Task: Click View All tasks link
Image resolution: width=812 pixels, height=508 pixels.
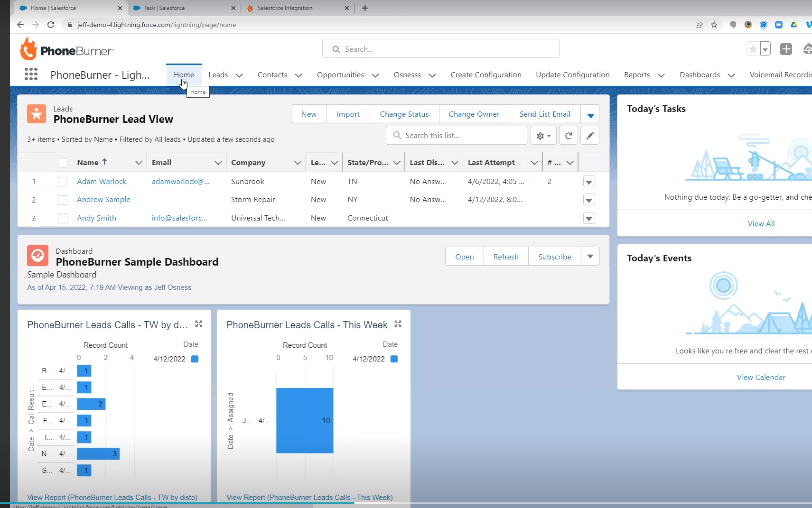Action: click(761, 224)
